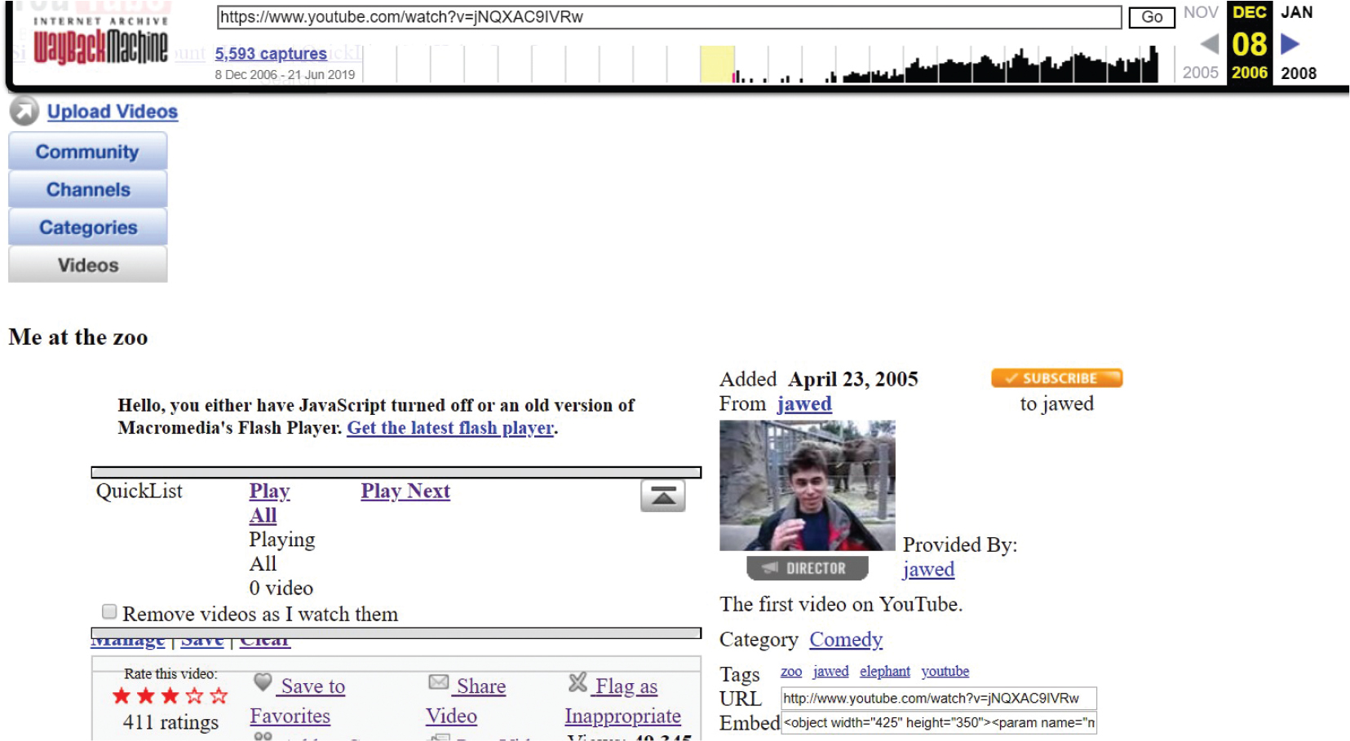This screenshot has width=1350, height=741.
Task: Toggle Remove videos as I watch them
Action: 109,611
